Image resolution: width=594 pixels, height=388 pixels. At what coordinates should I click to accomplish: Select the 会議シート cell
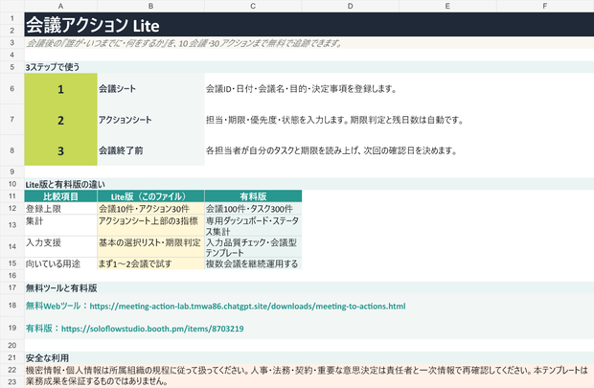tap(150, 89)
